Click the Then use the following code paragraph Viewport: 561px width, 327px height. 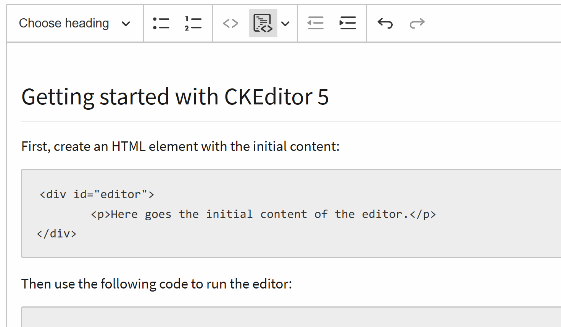pos(154,284)
